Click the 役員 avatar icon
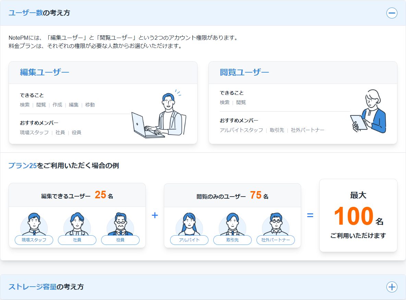The image size is (406, 300). 120,224
